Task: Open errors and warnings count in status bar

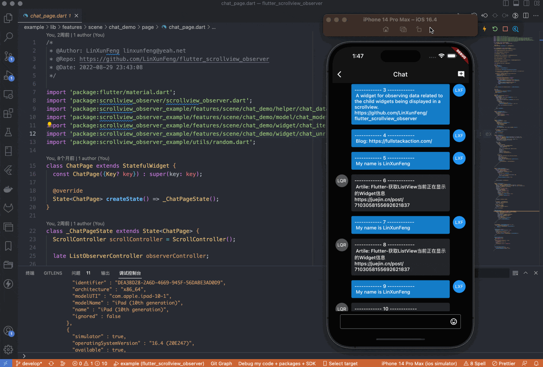Action: (x=90, y=363)
